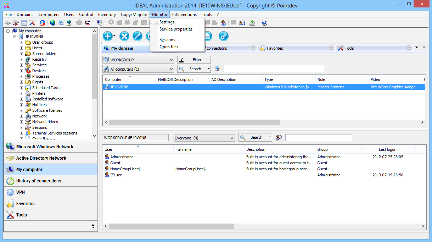Image resolution: width=432 pixels, height=242 pixels.
Task: Click the lower user search input field
Action: click(x=319, y=138)
